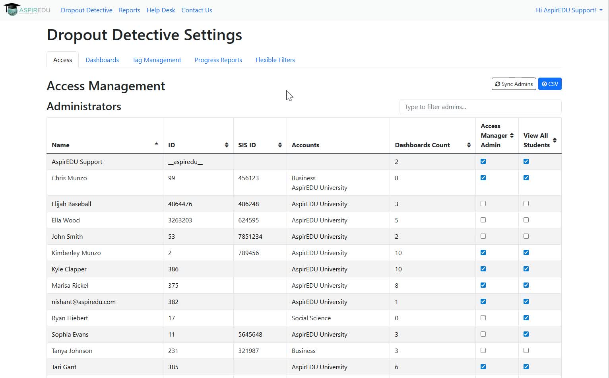Image resolution: width=609 pixels, height=378 pixels.
Task: Sort table by SIS ID arrows
Action: tap(280, 145)
